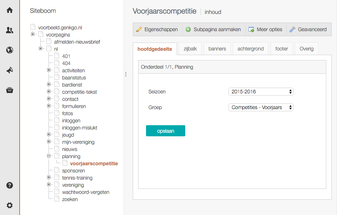Expand the vereniging tree node
Viewport: 337px width, 215px height.
[49, 185]
